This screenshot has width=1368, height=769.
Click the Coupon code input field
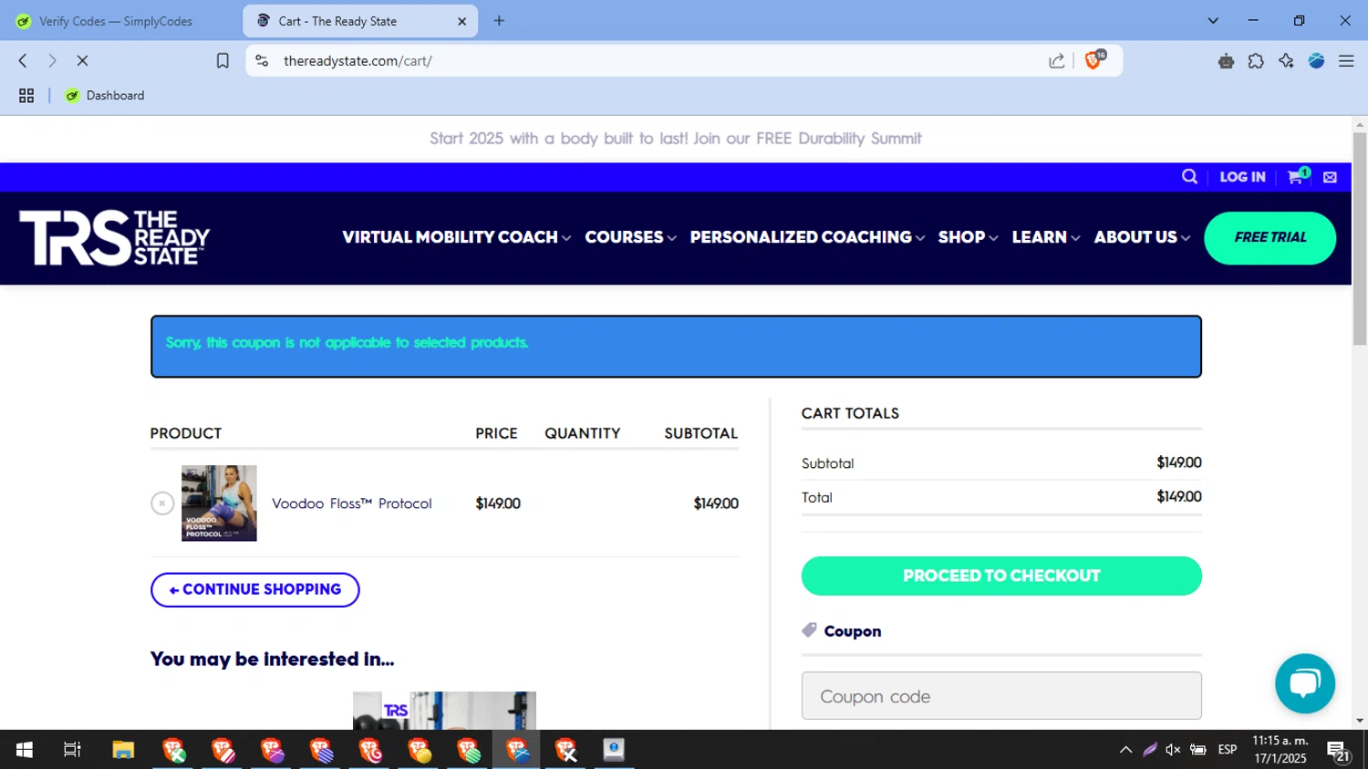pos(1001,696)
